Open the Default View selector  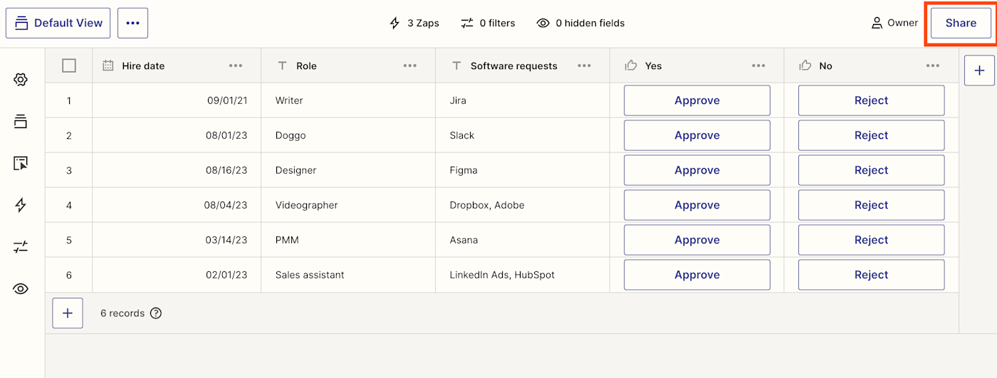tap(58, 23)
